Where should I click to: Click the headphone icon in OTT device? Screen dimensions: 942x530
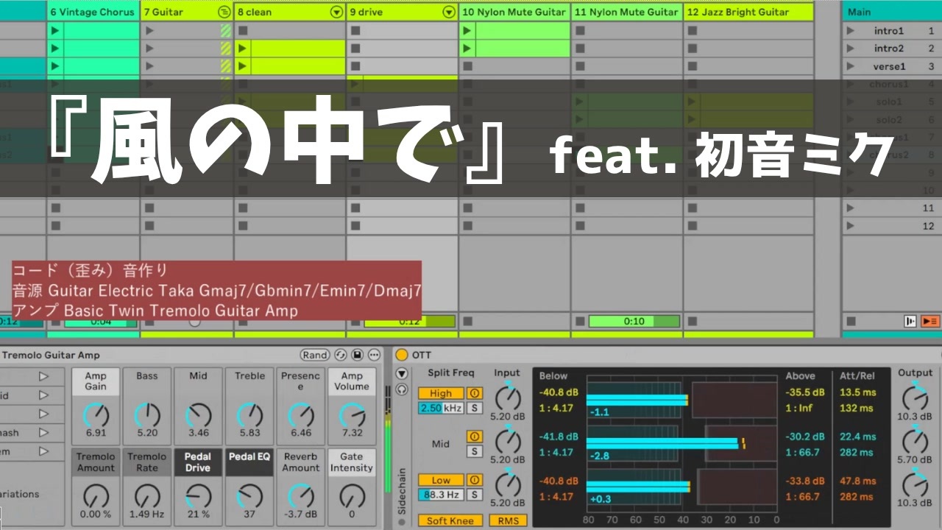pos(402,388)
